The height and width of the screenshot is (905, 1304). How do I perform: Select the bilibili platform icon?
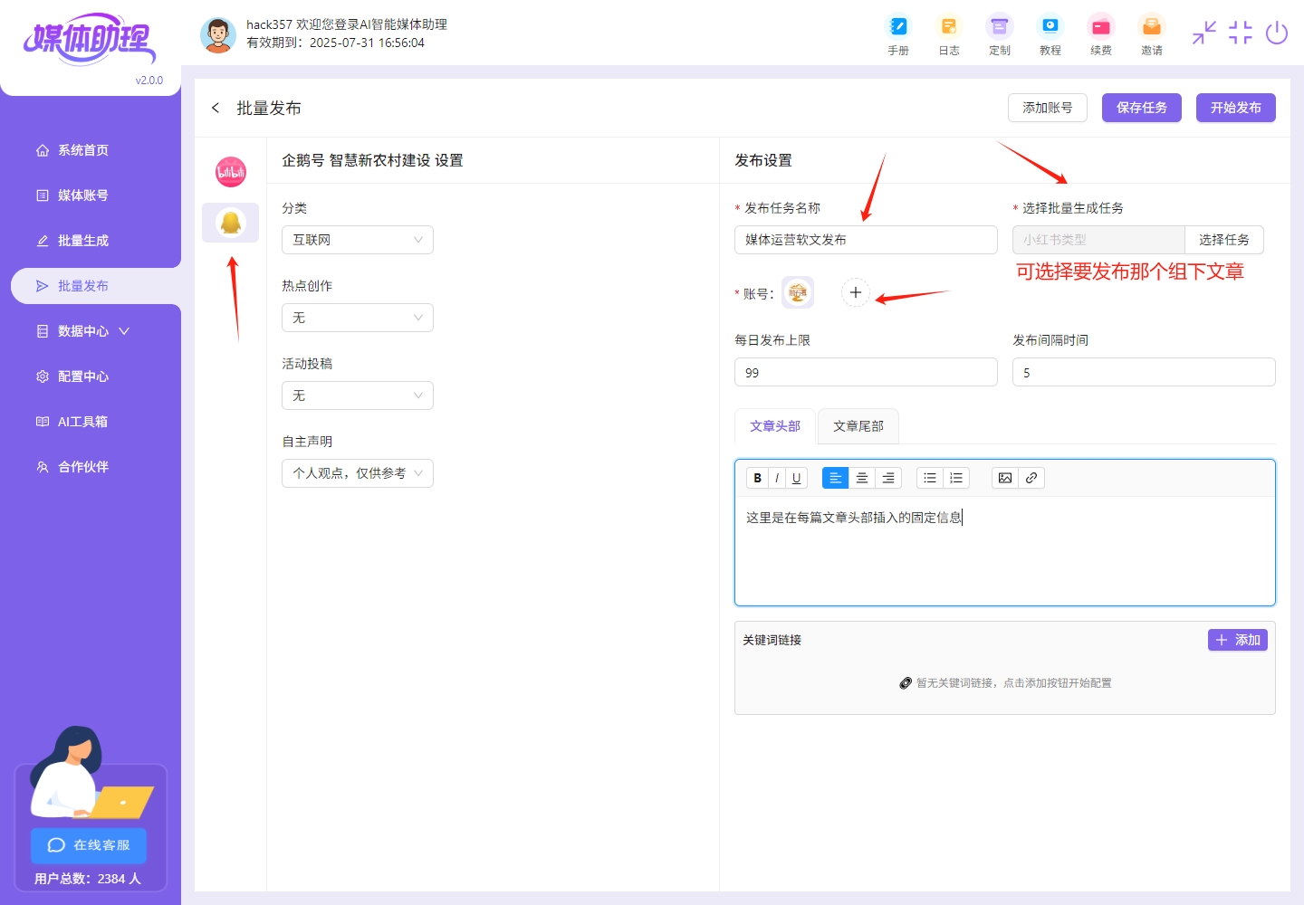[x=231, y=172]
